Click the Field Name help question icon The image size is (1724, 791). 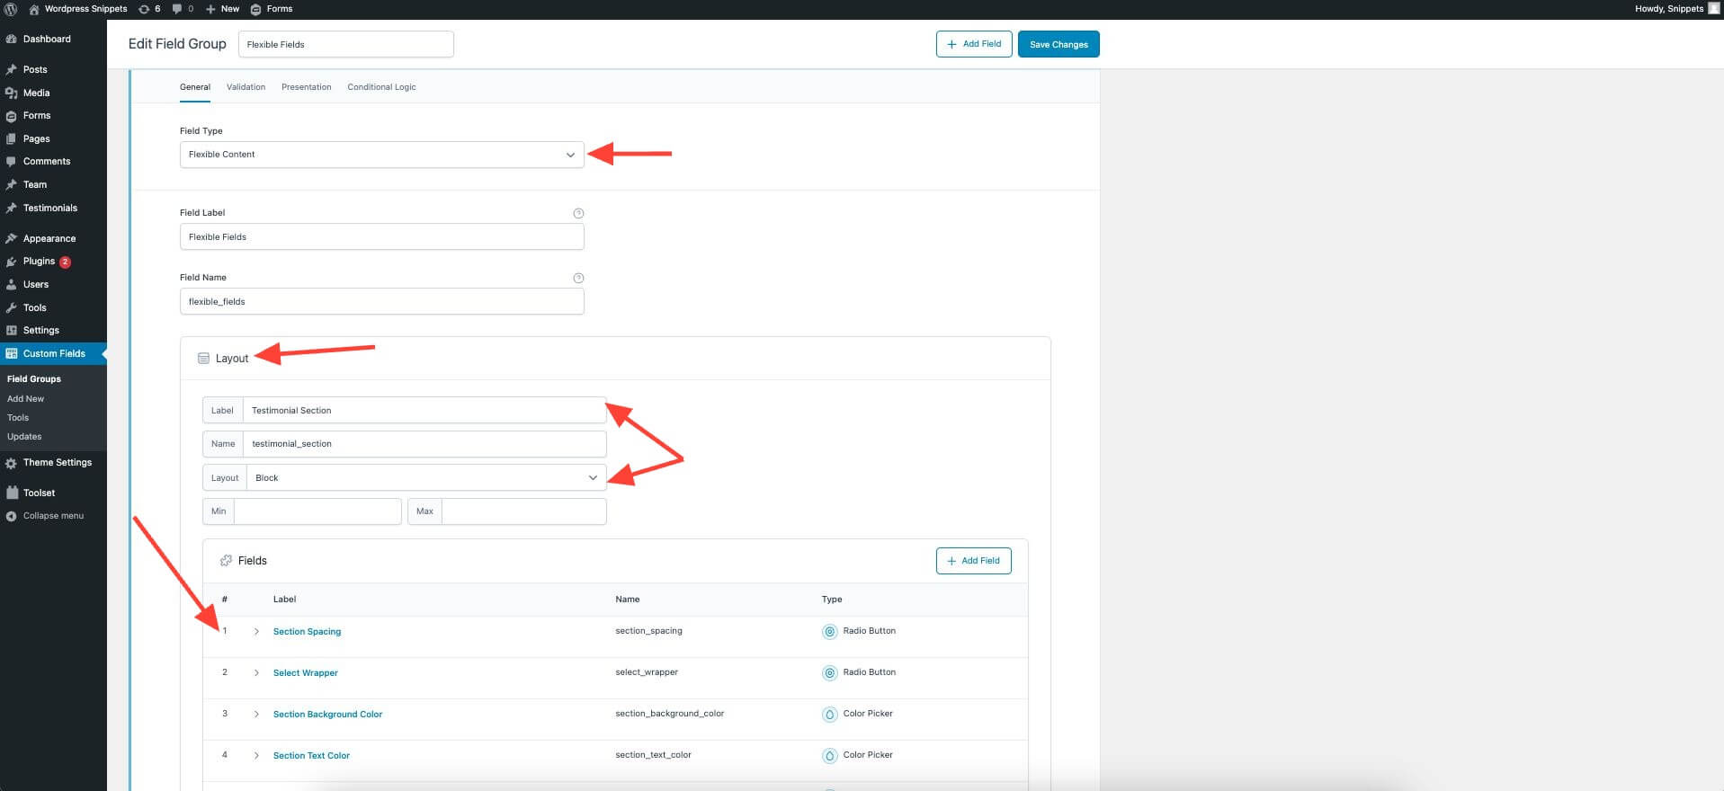[x=578, y=278]
